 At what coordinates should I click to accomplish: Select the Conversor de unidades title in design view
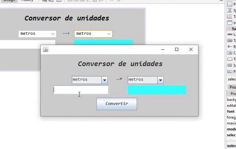click(67, 18)
